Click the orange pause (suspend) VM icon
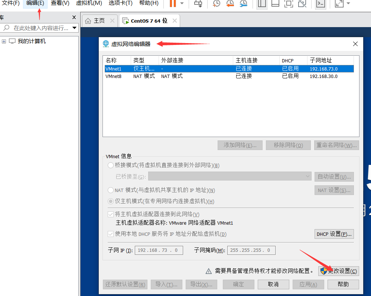This screenshot has width=371, height=296. click(x=173, y=3)
